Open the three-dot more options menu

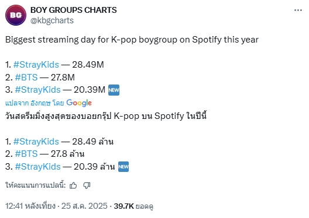(x=298, y=10)
